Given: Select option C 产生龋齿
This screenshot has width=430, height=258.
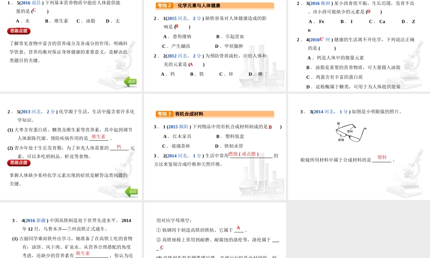Looking at the screenshot, I should point(176,46).
